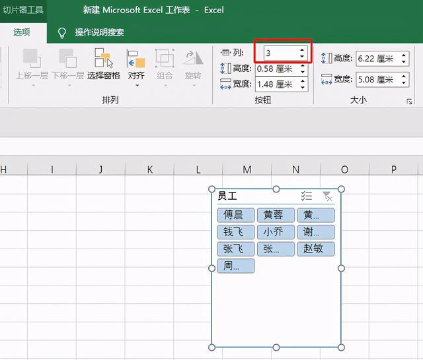Open the 选项 ribbon tab
The height and width of the screenshot is (360, 423).
[x=22, y=32]
